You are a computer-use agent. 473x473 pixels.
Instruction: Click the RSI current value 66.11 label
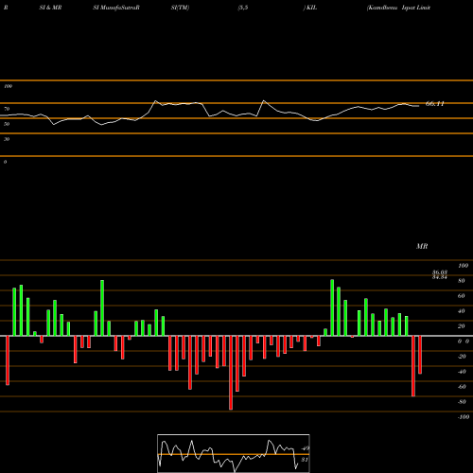[435, 104]
